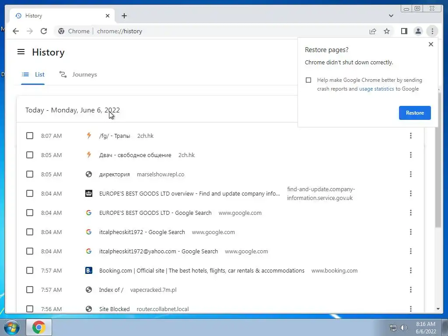Open actions menu for директория entry
This screenshot has height=336, width=448.
click(410, 174)
